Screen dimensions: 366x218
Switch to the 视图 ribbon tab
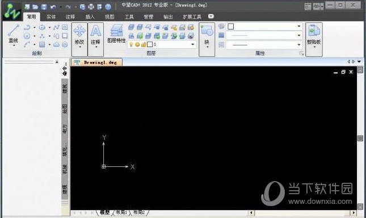coord(110,16)
